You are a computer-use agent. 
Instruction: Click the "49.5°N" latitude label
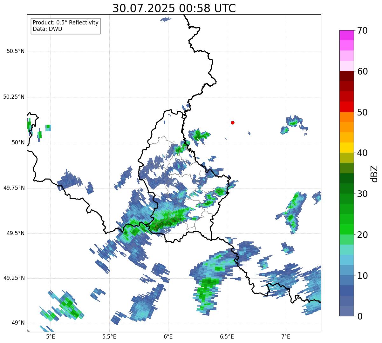pos(16,233)
